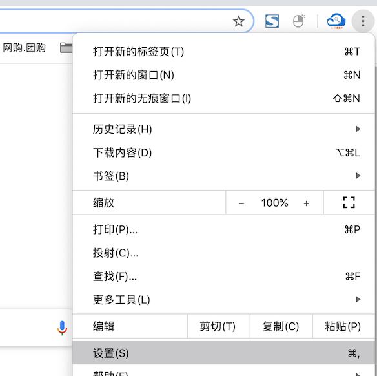This screenshot has height=376, width=377.
Task: Expand the 更多工具(L) submenu
Action: coord(223,300)
